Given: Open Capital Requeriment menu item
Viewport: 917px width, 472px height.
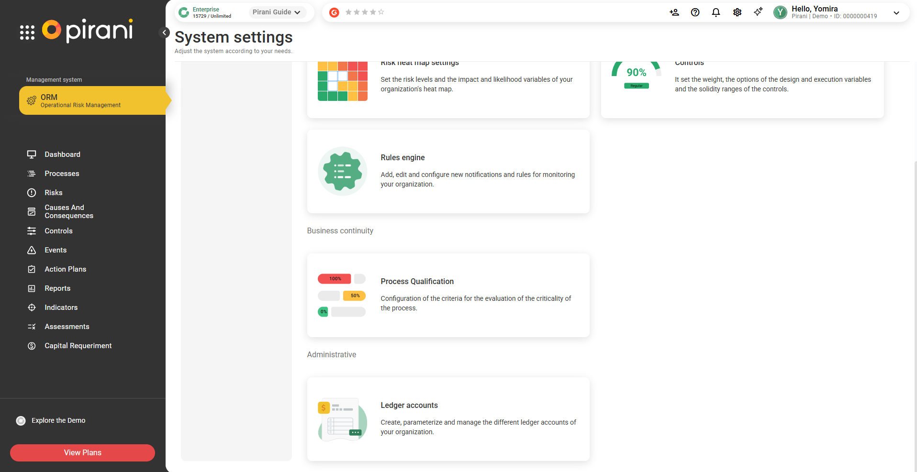Looking at the screenshot, I should 78,346.
